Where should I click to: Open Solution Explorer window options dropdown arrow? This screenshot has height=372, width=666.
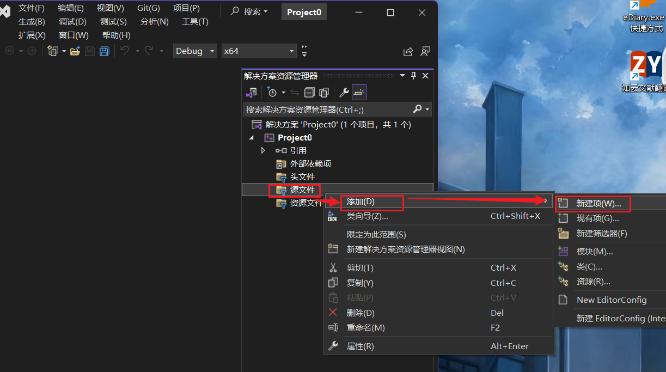click(402, 76)
